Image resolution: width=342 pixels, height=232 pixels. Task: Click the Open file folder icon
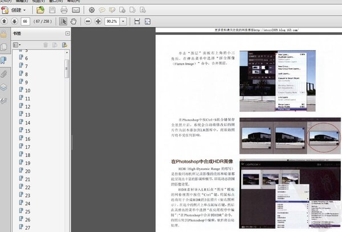click(40, 10)
